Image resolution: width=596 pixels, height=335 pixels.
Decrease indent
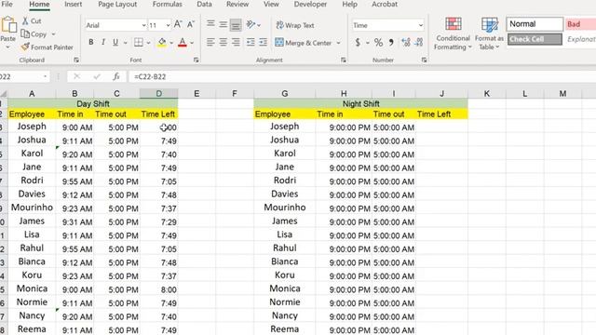point(251,42)
